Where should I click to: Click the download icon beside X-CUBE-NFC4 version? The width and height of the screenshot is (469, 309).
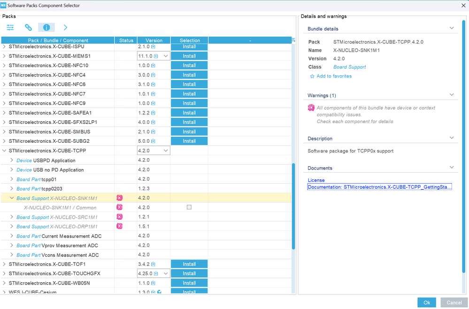point(153,75)
